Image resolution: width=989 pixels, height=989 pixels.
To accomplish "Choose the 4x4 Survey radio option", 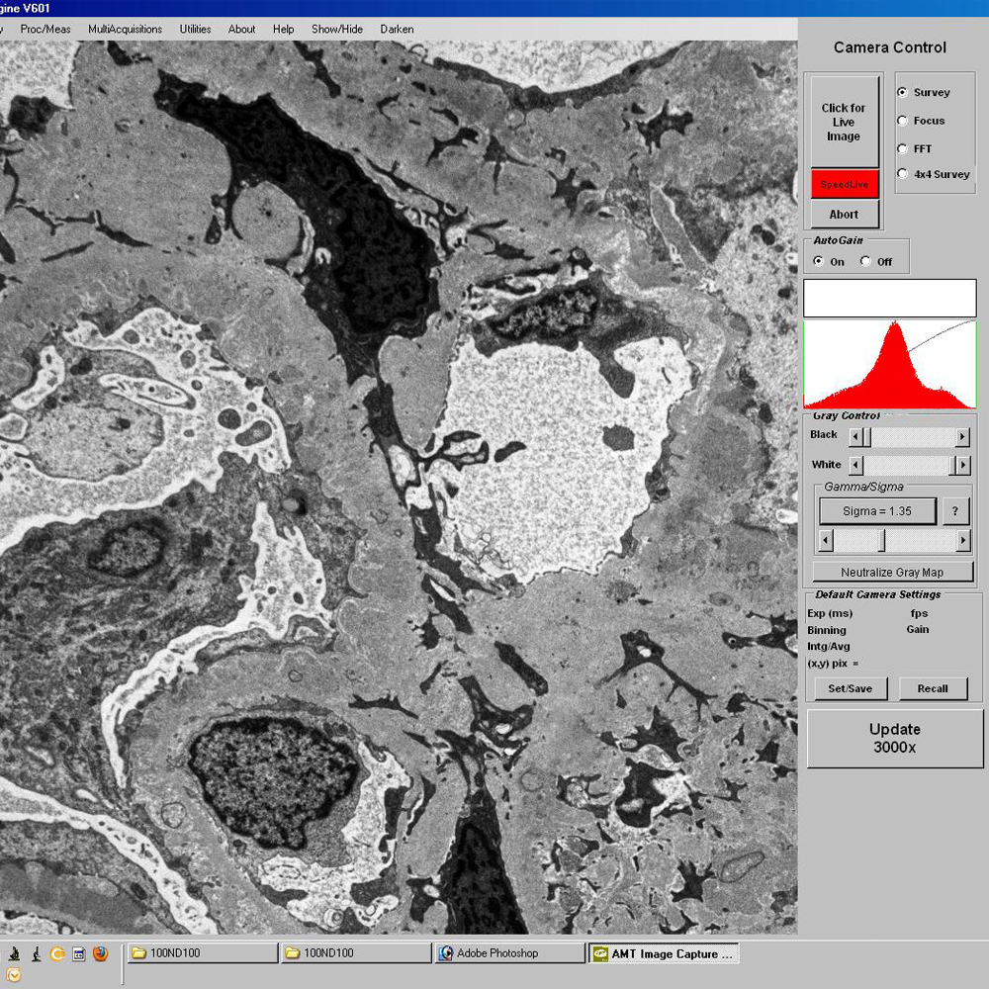I will [x=902, y=174].
